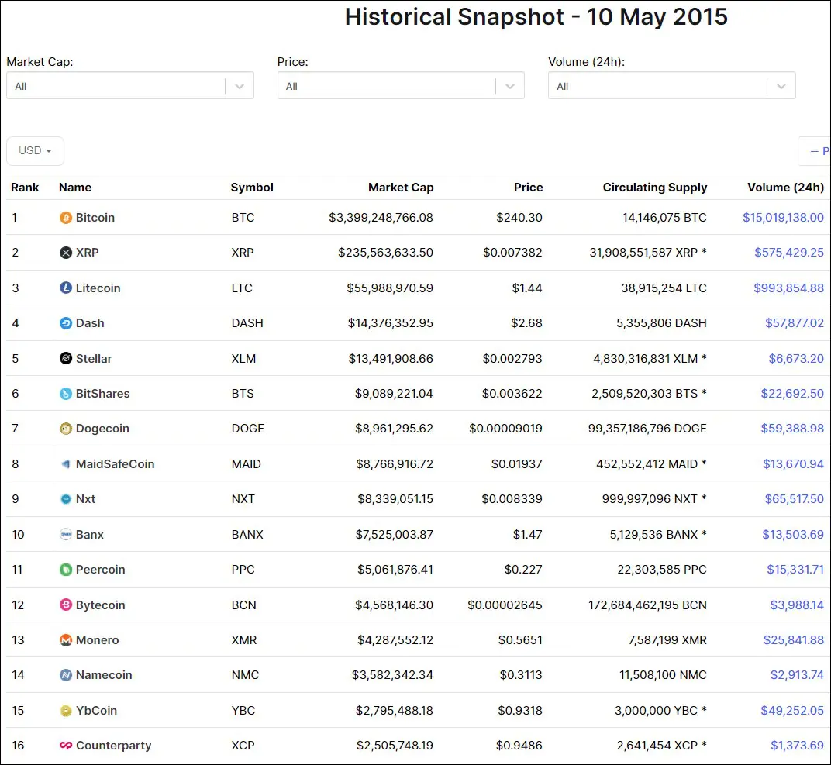This screenshot has width=831, height=765.
Task: Open the Nxt name link
Action: [x=85, y=499]
